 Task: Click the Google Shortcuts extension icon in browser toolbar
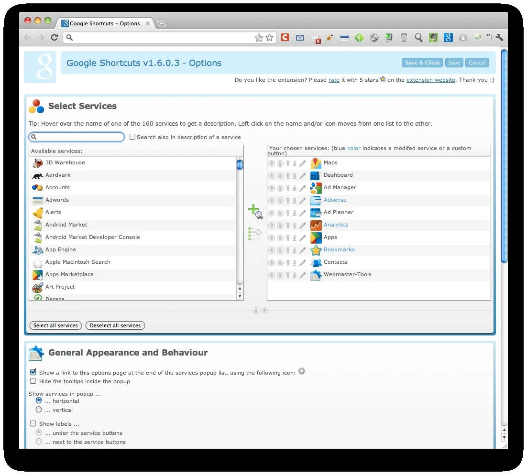coord(448,38)
